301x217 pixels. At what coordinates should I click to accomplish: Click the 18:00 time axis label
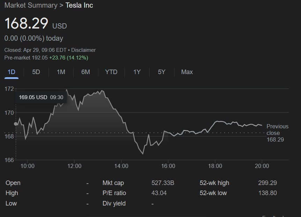[215, 166]
